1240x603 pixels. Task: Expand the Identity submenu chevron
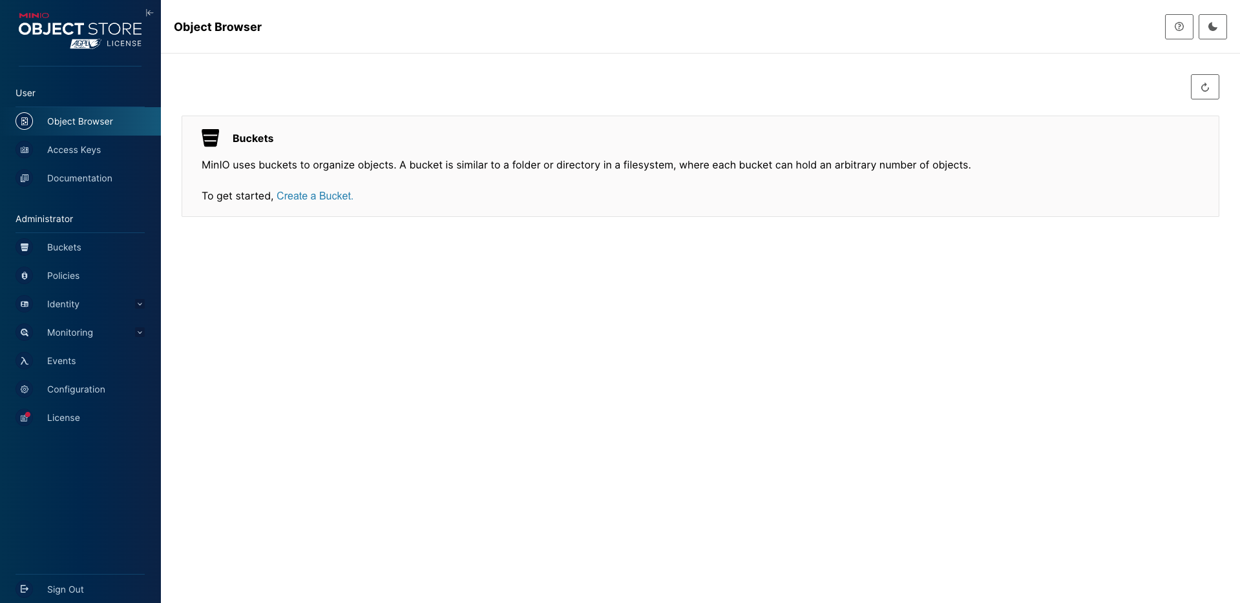click(x=140, y=304)
